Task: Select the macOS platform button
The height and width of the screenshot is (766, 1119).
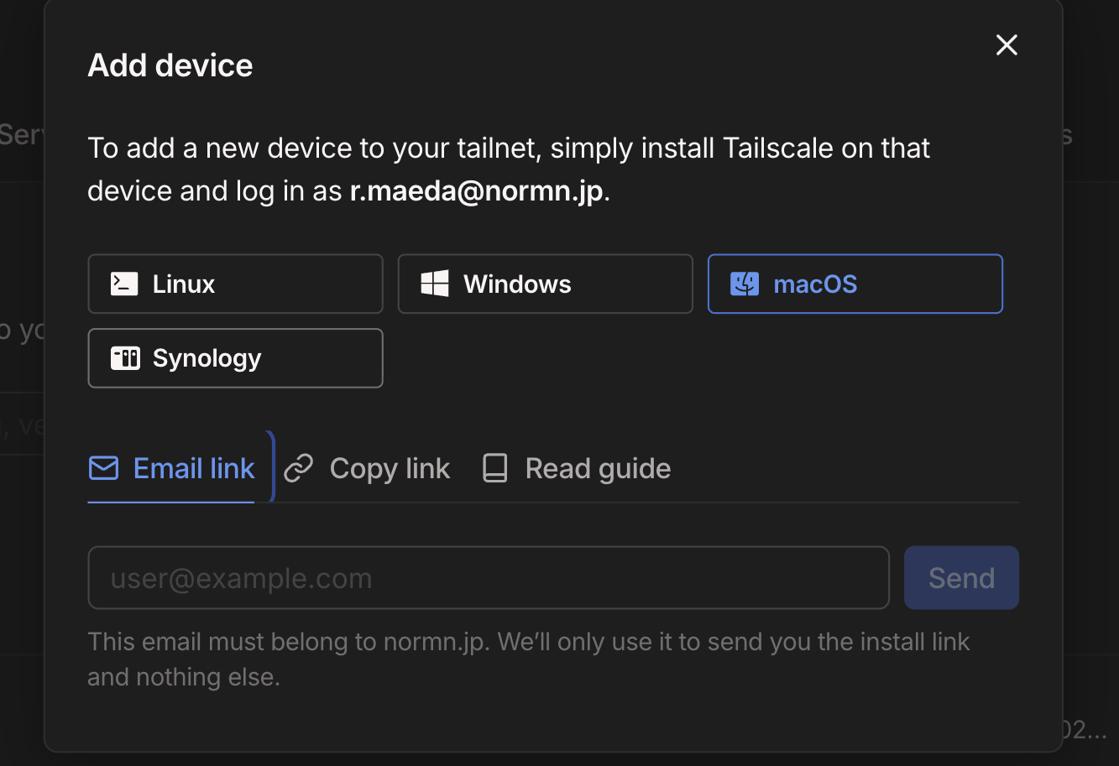Action: (x=855, y=284)
